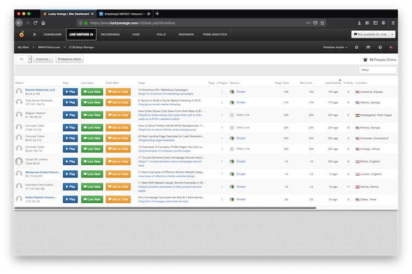
Task: Switch to the Dashboard tab
Action: [53, 35]
